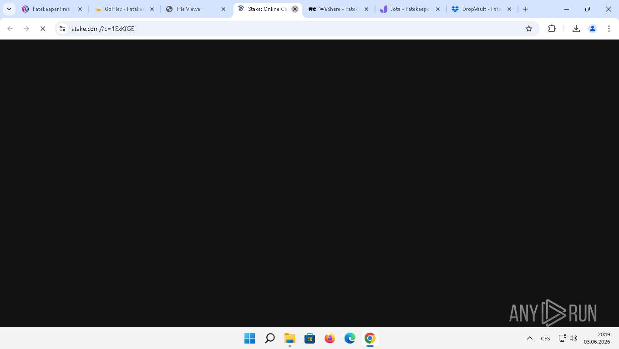This screenshot has height=349, width=619.
Task: Go back to previous page
Action: click(x=10, y=29)
